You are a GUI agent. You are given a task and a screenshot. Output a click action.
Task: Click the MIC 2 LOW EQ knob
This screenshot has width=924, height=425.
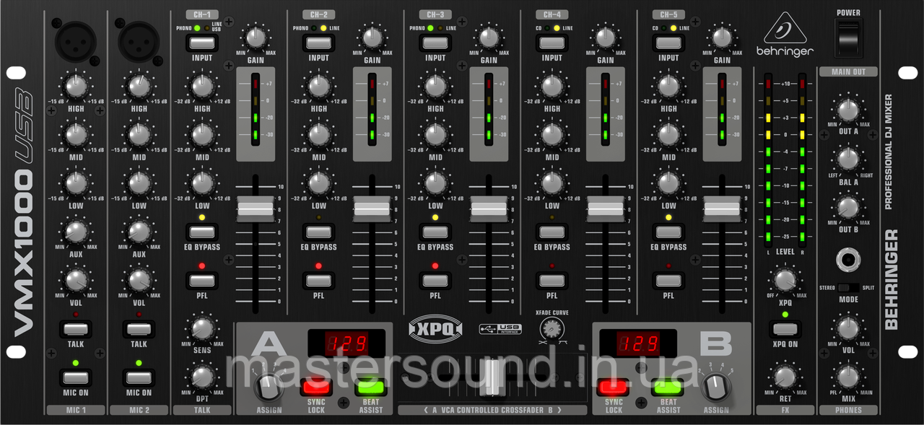point(139,183)
